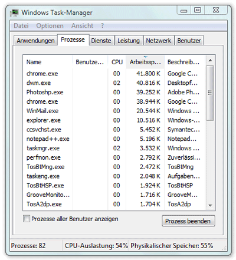Show the Benutzer tab
This screenshot has width=236, height=260.
tap(189, 41)
